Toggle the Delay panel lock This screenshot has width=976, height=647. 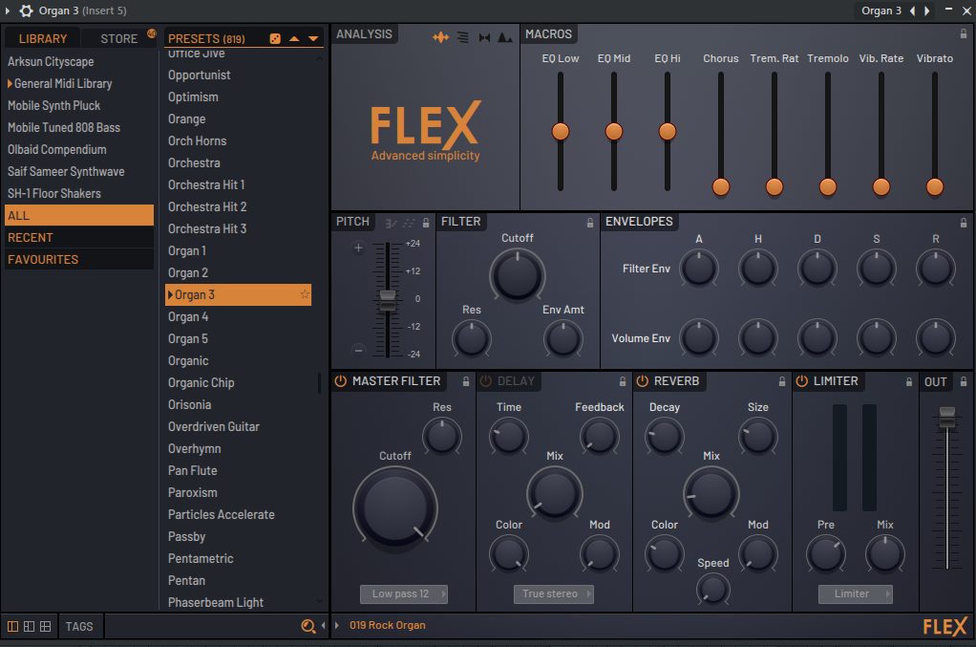623,381
